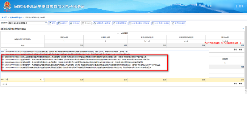Click 发票信息刷新 button
The width and height of the screenshot is (247, 117).
[120, 23]
